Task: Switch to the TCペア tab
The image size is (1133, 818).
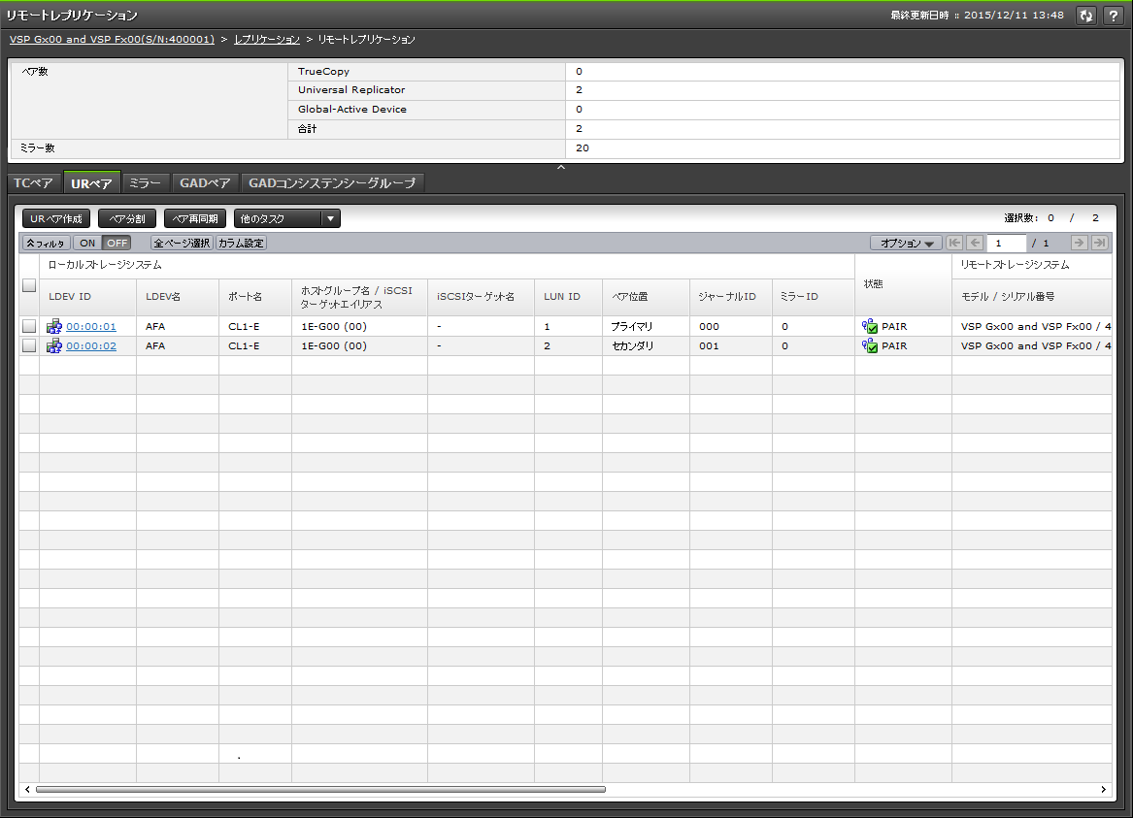Action: (x=33, y=183)
